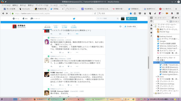Open the profile gear settings icon
181x101 pixels.
(120, 26)
